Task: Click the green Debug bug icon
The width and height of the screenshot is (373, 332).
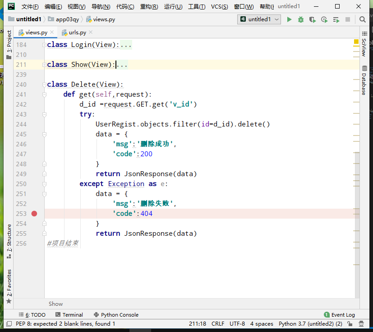Action: point(300,19)
